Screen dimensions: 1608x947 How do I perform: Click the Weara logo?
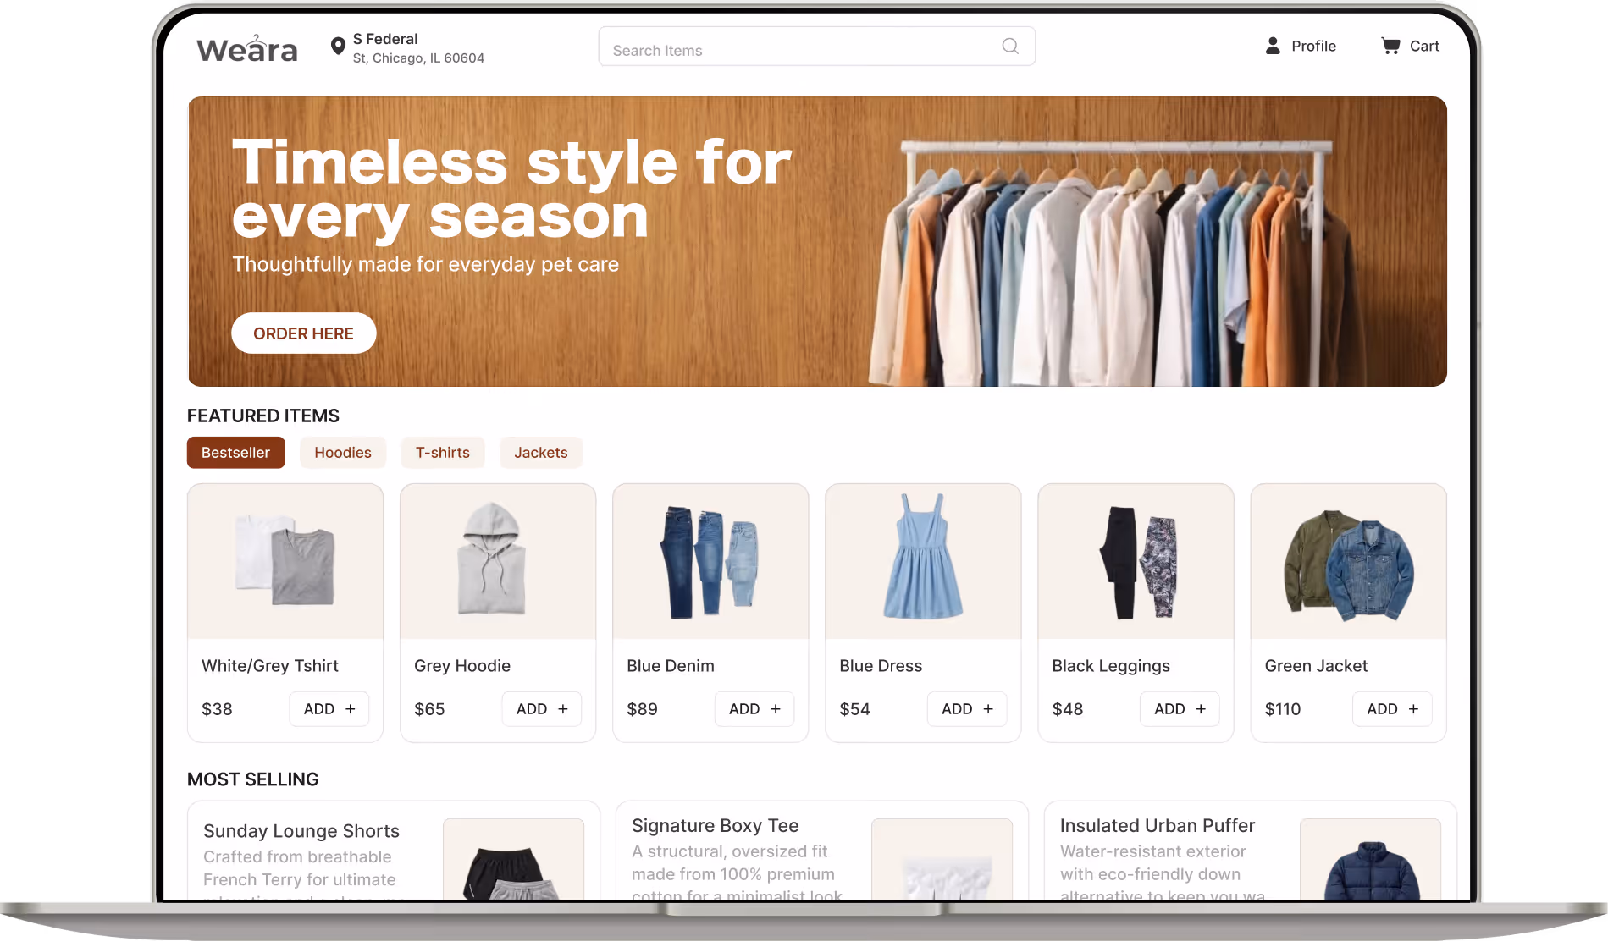(247, 49)
